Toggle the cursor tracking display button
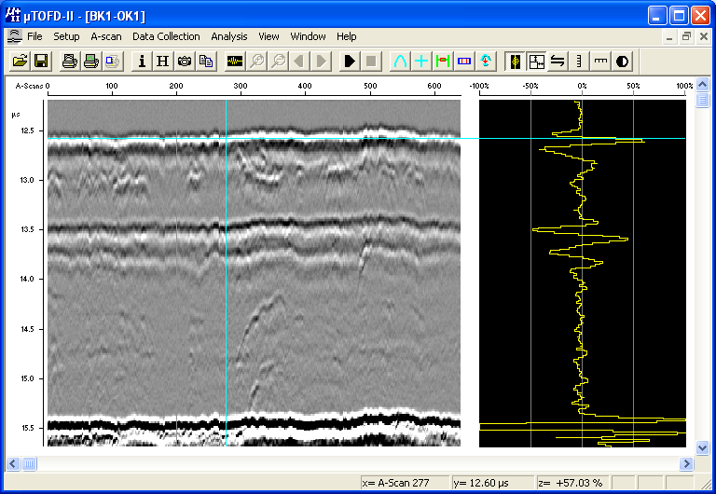The image size is (716, 494). 537,62
